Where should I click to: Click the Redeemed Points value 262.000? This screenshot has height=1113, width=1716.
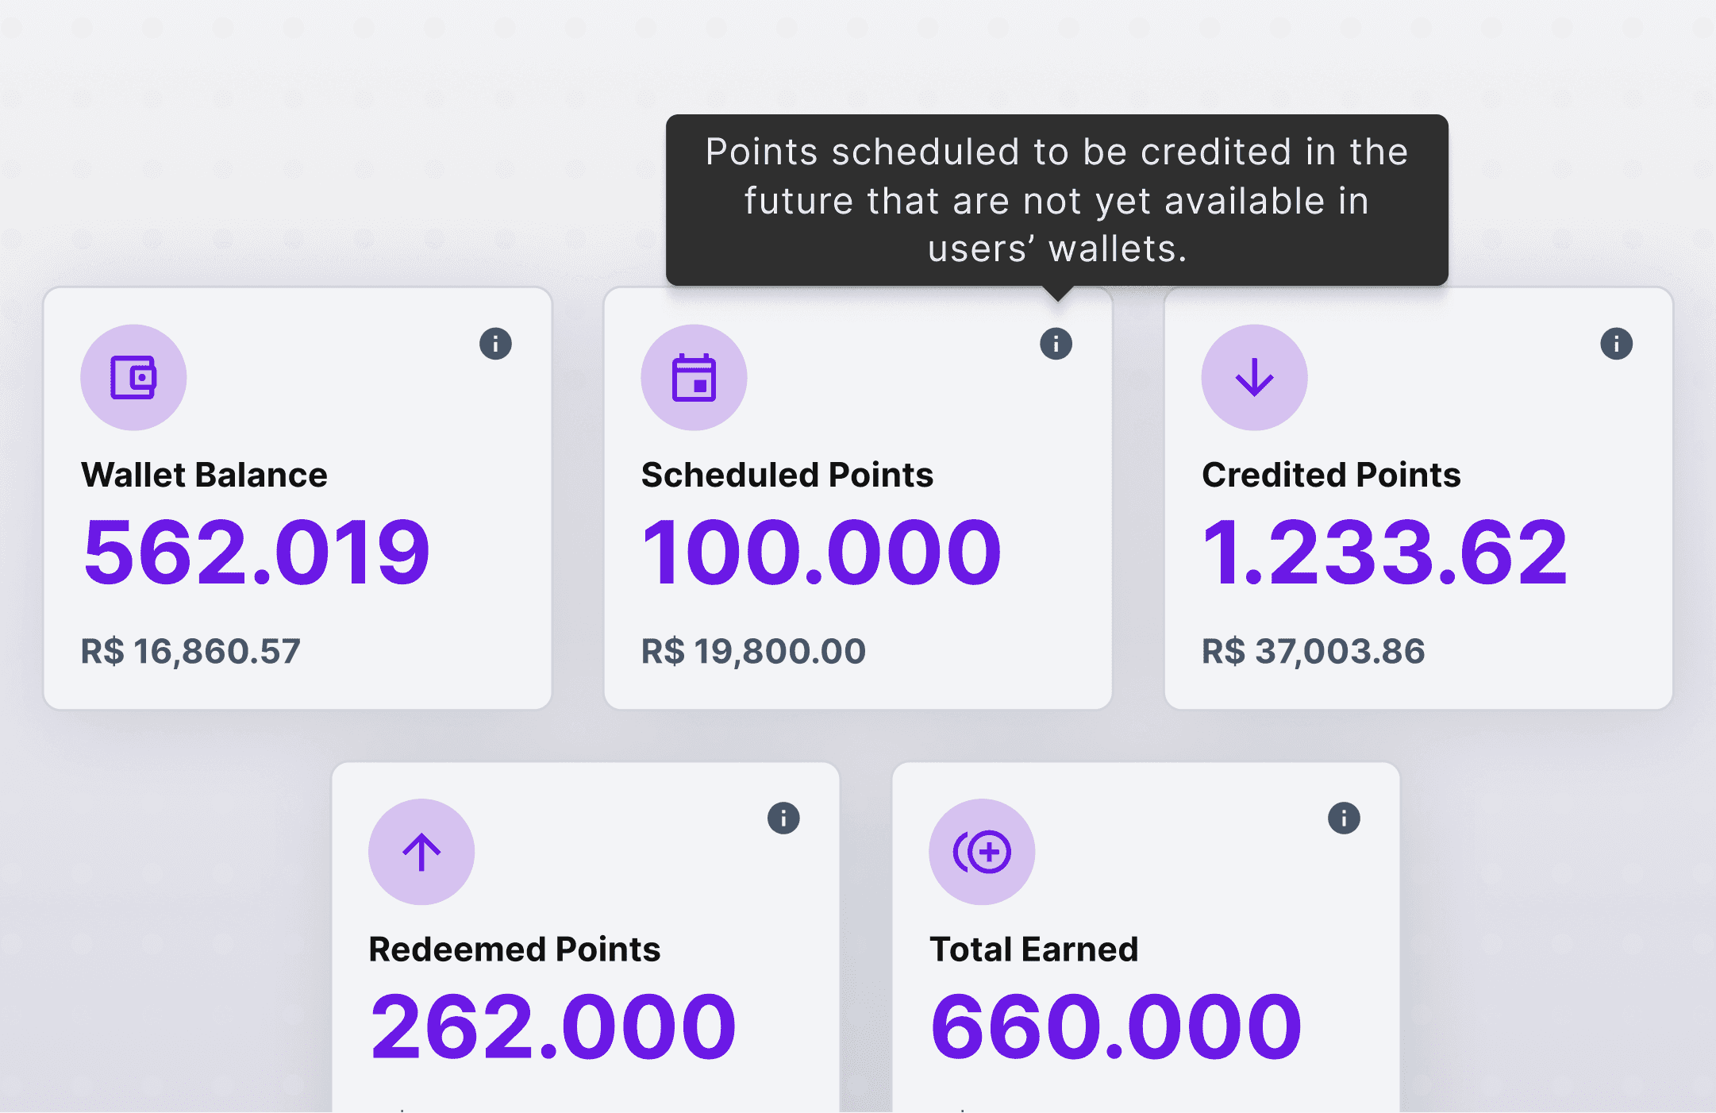[x=553, y=1026]
